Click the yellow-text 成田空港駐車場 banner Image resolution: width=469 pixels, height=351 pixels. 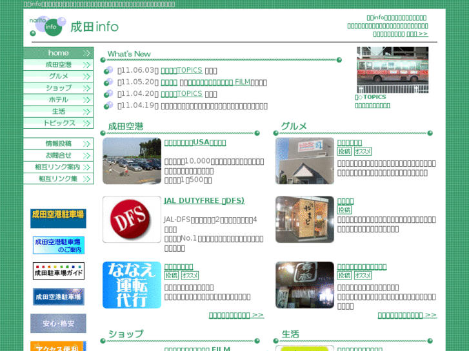tap(58, 218)
